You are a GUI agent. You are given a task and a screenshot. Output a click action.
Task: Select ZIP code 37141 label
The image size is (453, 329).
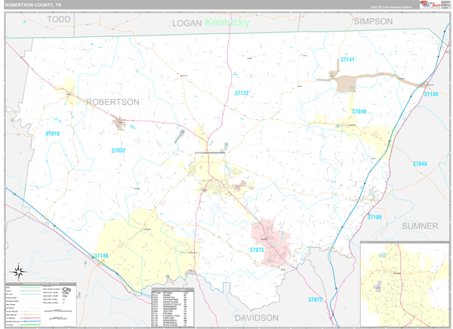click(x=347, y=59)
